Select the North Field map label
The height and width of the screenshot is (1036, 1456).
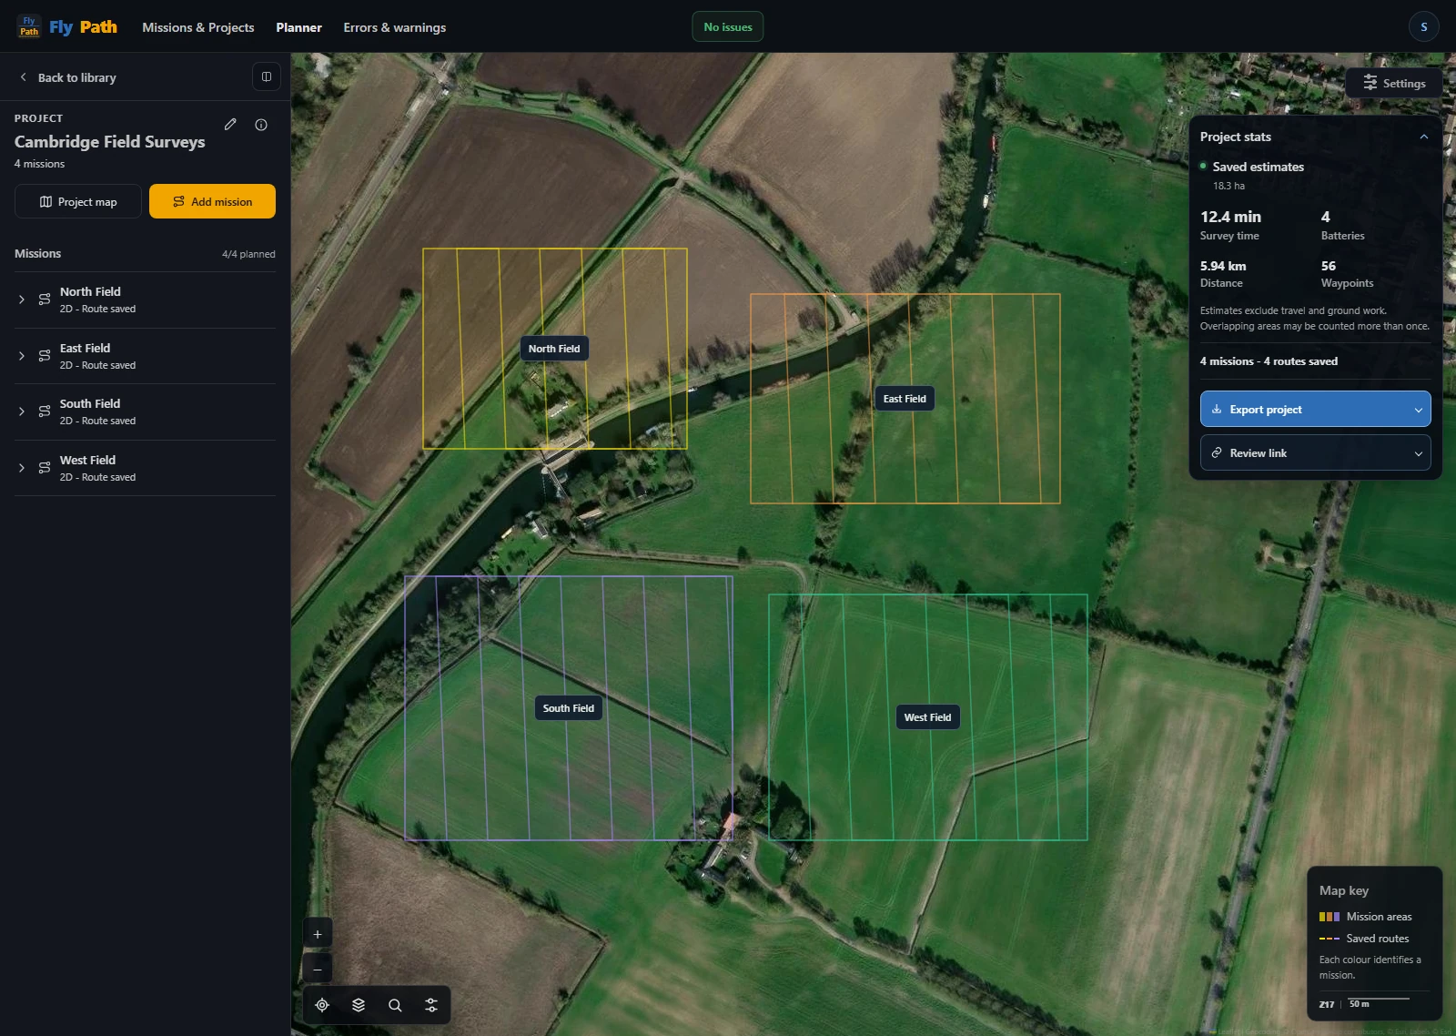click(554, 349)
